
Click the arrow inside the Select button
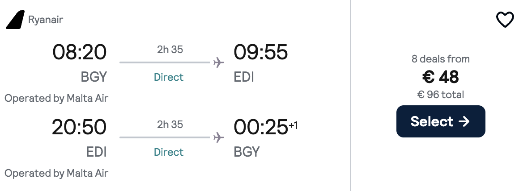pos(464,121)
